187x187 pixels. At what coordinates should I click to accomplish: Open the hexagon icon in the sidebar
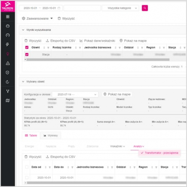coord(7,73)
